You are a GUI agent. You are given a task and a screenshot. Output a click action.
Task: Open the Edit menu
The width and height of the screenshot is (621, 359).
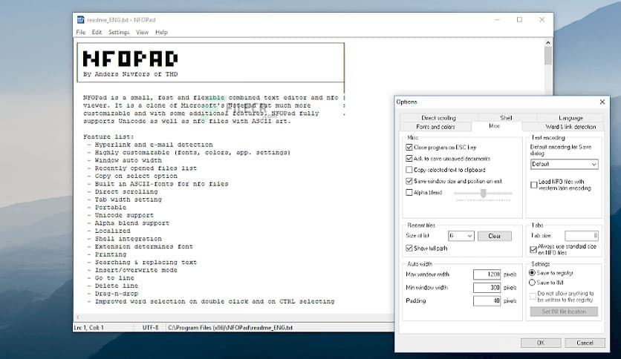coord(97,33)
